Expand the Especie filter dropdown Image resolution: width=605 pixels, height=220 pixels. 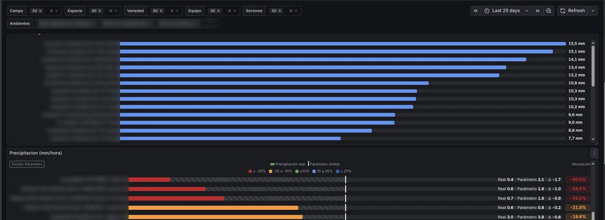(x=116, y=11)
